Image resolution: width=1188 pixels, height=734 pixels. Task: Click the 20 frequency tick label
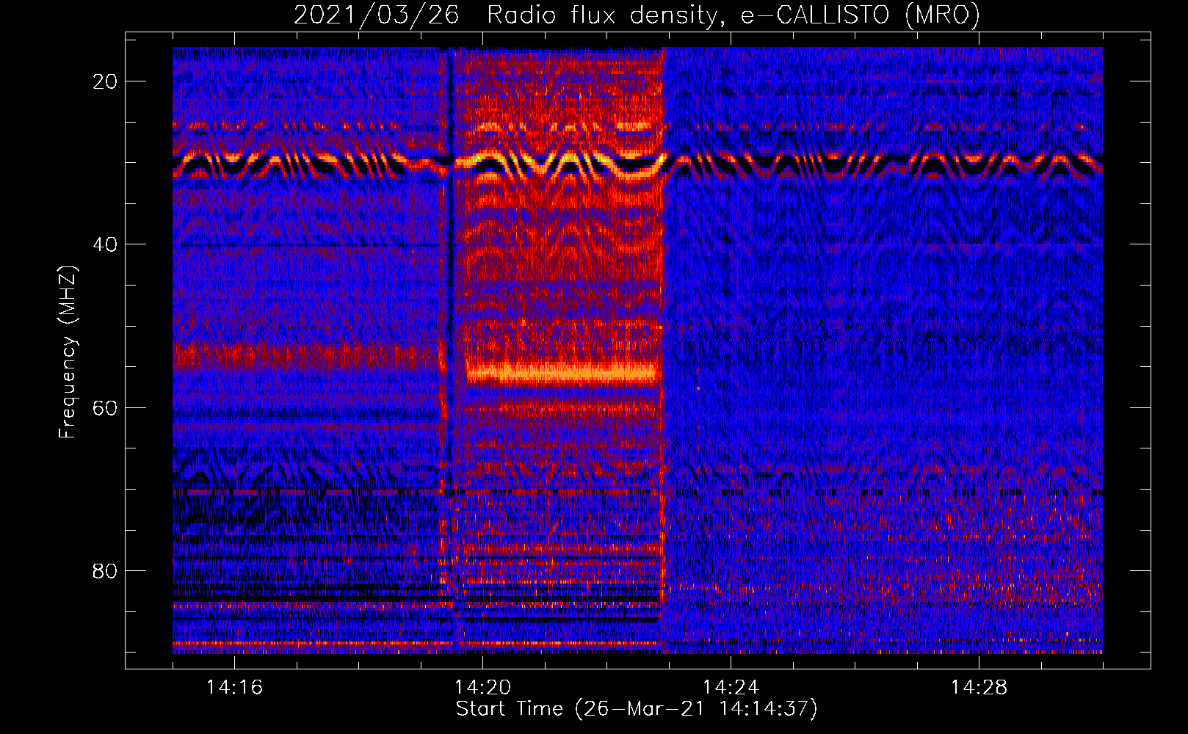click(105, 81)
